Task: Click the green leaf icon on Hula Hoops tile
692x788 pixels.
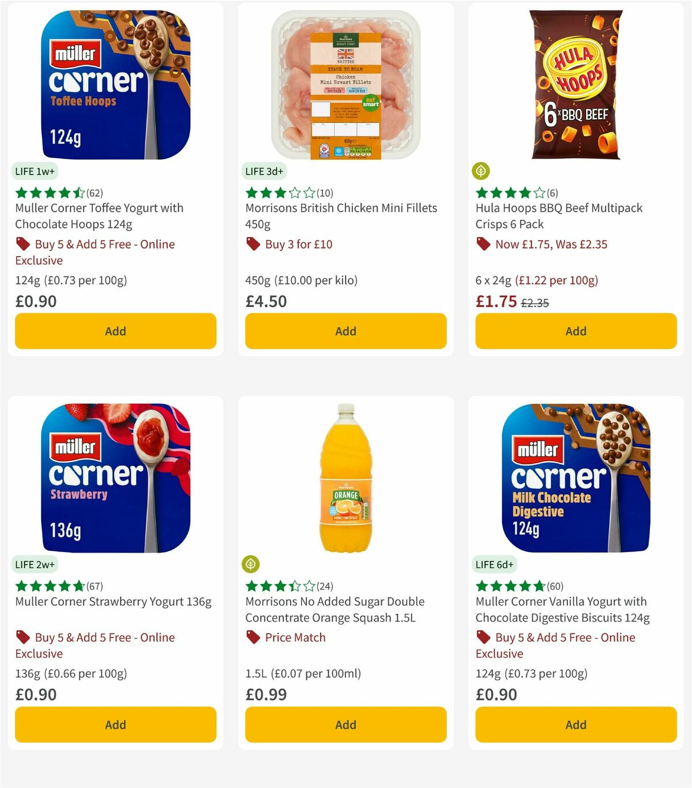Action: [x=481, y=171]
